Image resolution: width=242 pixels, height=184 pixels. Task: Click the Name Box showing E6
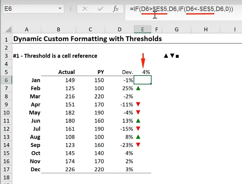(x=33, y=9)
